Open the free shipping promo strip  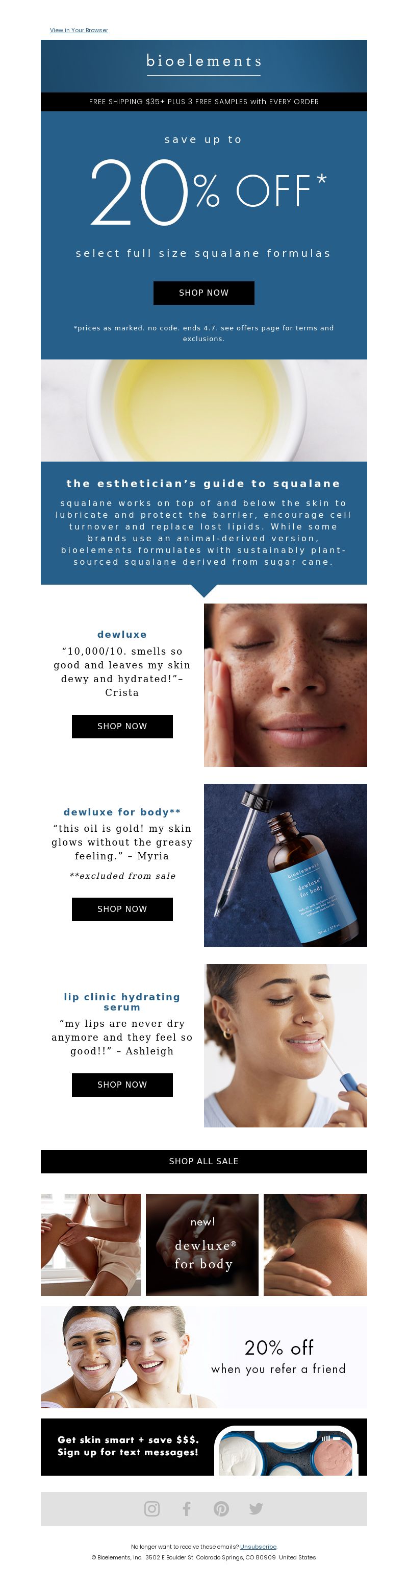pyautogui.click(x=203, y=102)
